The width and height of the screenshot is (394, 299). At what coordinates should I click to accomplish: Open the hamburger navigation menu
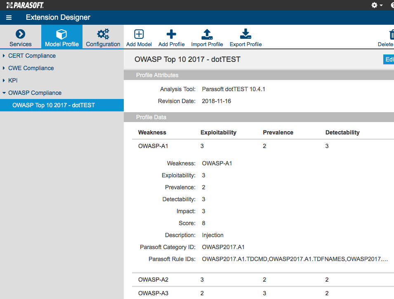click(x=9, y=18)
